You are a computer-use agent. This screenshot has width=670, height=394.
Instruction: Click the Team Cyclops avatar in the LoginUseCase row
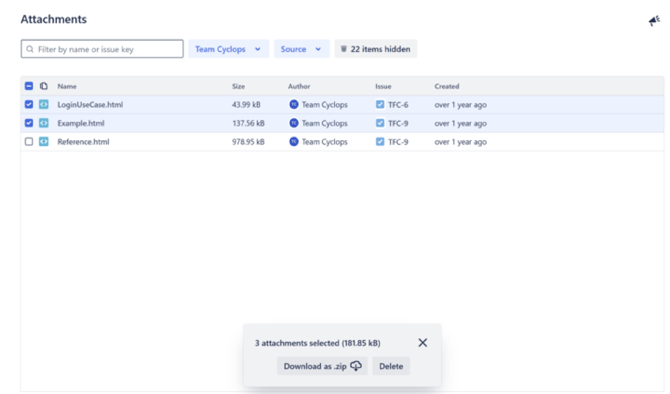pyautogui.click(x=294, y=105)
